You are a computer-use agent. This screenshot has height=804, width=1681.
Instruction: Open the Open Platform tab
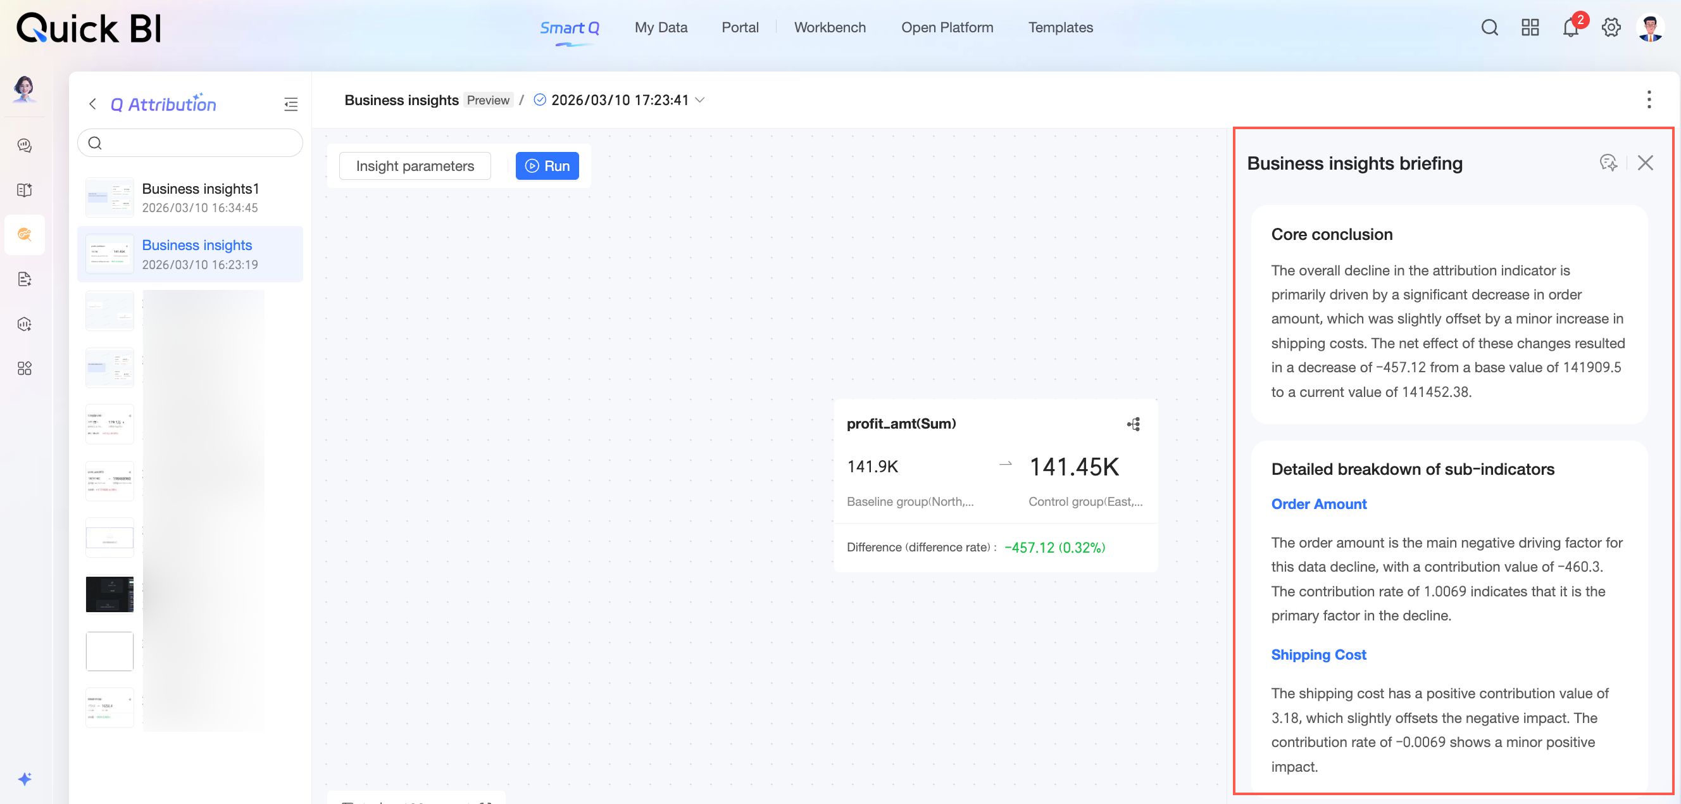[947, 27]
